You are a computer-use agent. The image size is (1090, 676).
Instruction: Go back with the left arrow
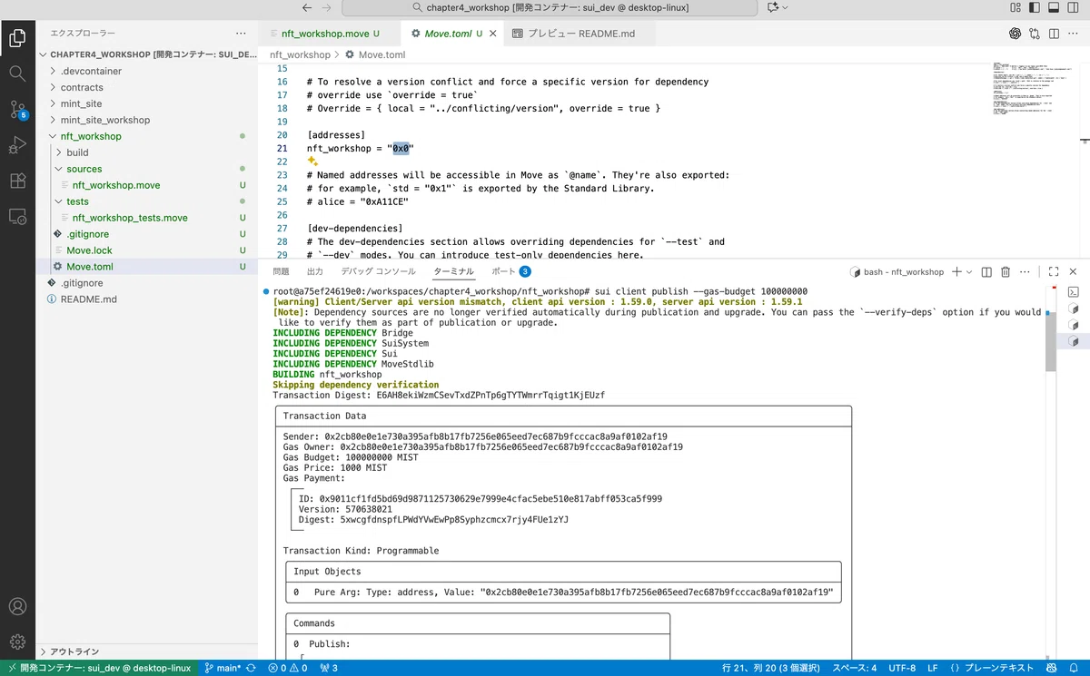(307, 8)
